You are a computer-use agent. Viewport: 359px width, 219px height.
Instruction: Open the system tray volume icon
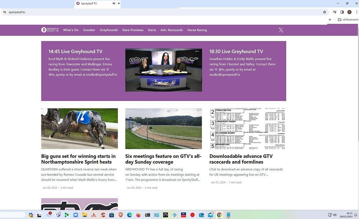coord(335,215)
